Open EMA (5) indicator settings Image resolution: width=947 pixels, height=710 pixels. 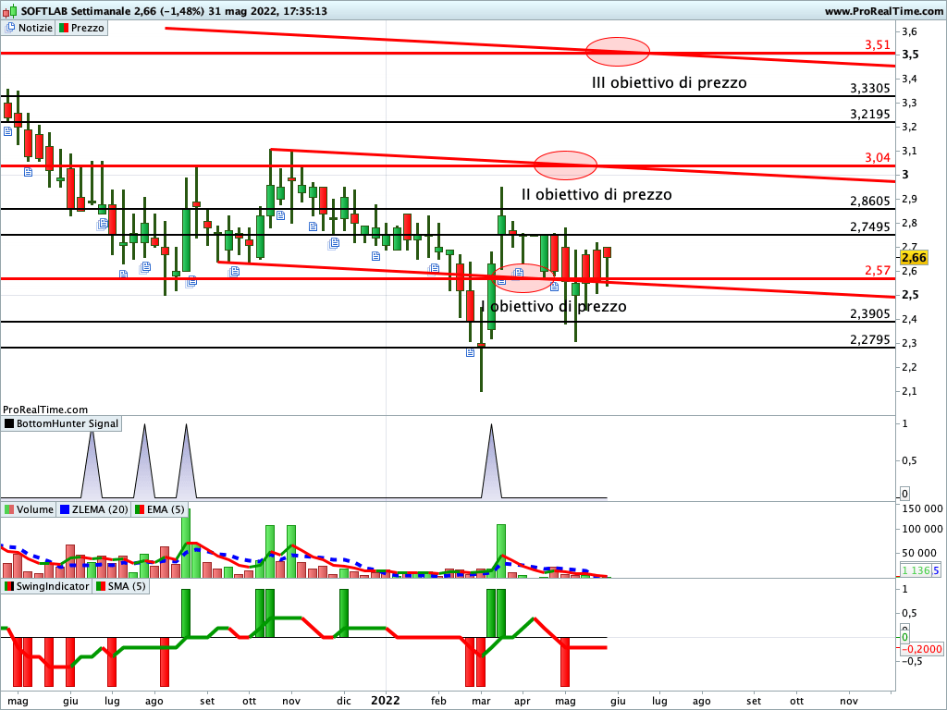tap(159, 509)
